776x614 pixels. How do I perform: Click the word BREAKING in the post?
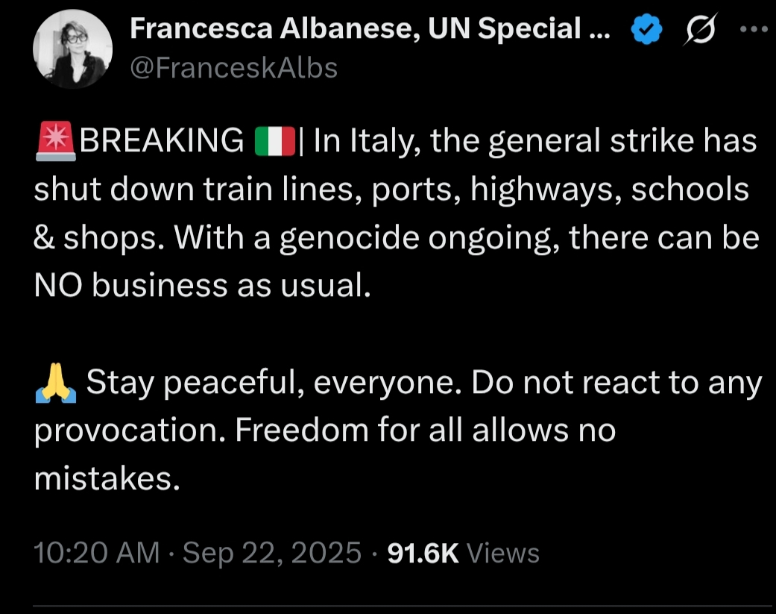[x=162, y=140]
